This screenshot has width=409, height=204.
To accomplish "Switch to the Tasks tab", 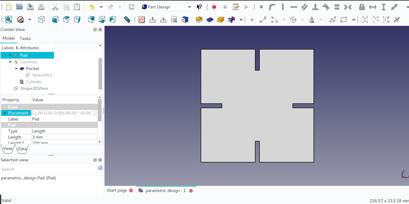I will point(25,38).
